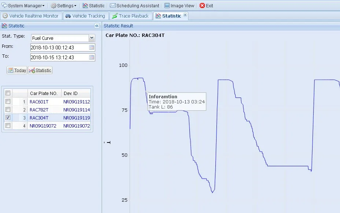Check the box for RAC601T
The image size is (340, 213).
pos(8,102)
